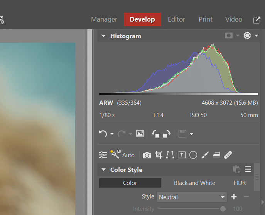Collapse the Color Style section
This screenshot has width=265, height=215.
(103, 170)
